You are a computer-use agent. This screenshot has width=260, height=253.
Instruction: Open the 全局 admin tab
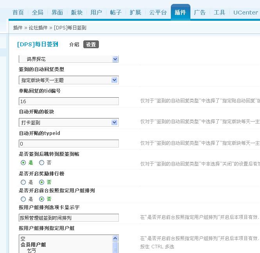(x=38, y=13)
